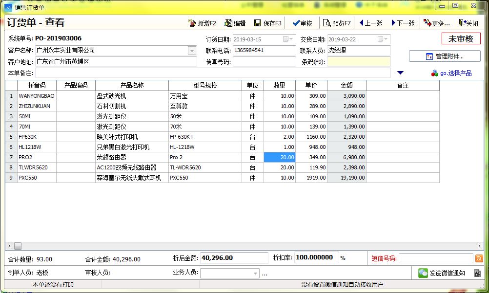
Task: Click the go.选择产品 link
Action: coord(451,73)
